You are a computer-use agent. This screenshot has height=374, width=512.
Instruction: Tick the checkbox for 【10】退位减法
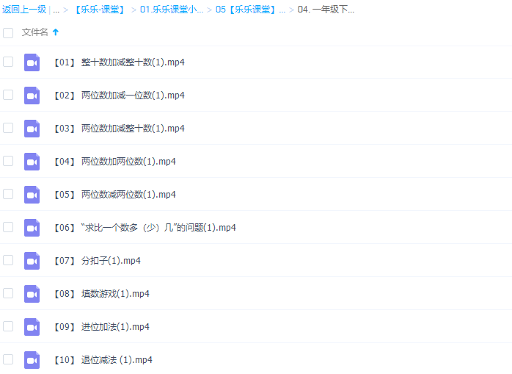[x=8, y=359]
